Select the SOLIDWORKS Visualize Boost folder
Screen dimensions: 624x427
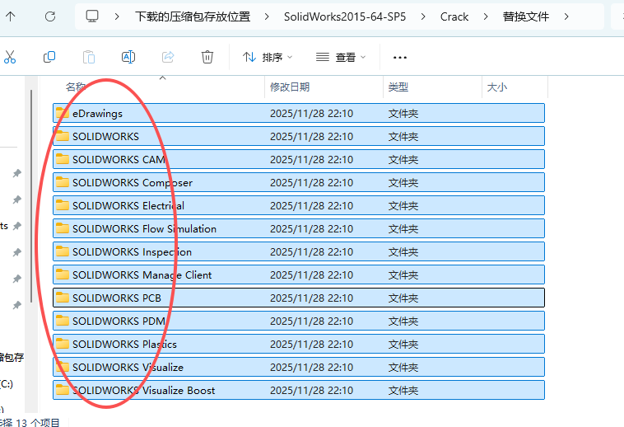[299, 391]
